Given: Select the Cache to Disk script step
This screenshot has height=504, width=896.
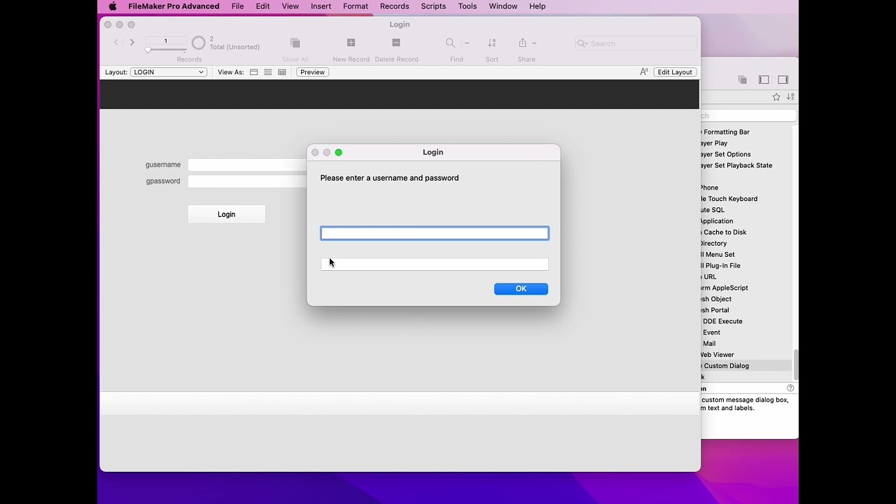Looking at the screenshot, I should point(746,232).
